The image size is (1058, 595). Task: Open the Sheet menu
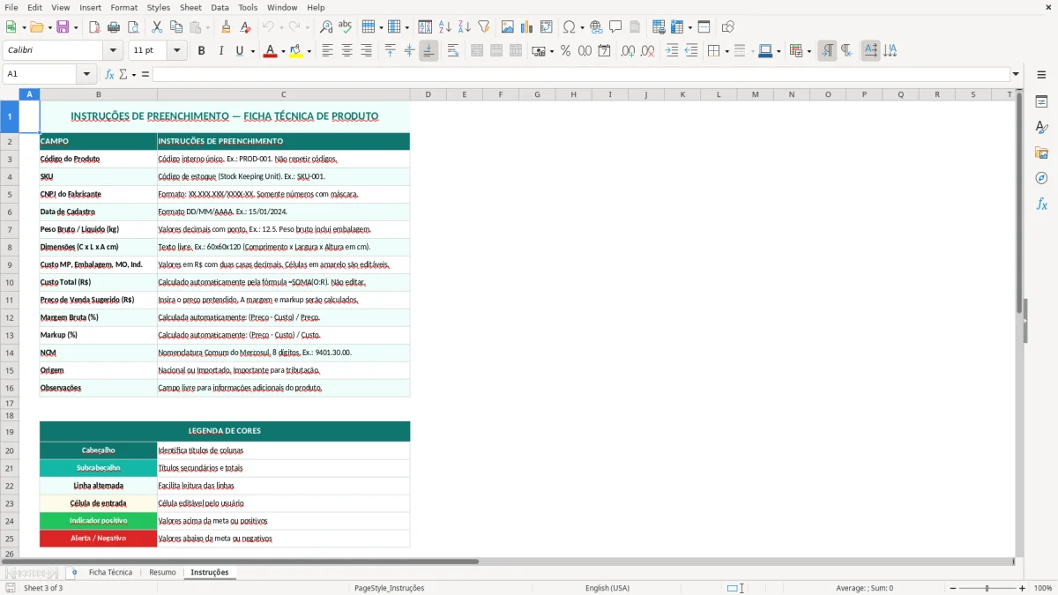pyautogui.click(x=191, y=7)
